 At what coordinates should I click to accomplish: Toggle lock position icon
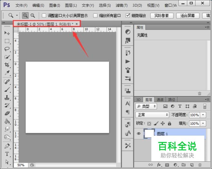pyautogui.click(x=163, y=123)
